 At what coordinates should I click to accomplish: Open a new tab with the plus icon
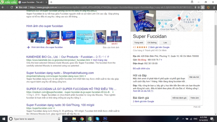click(x=51, y=2)
